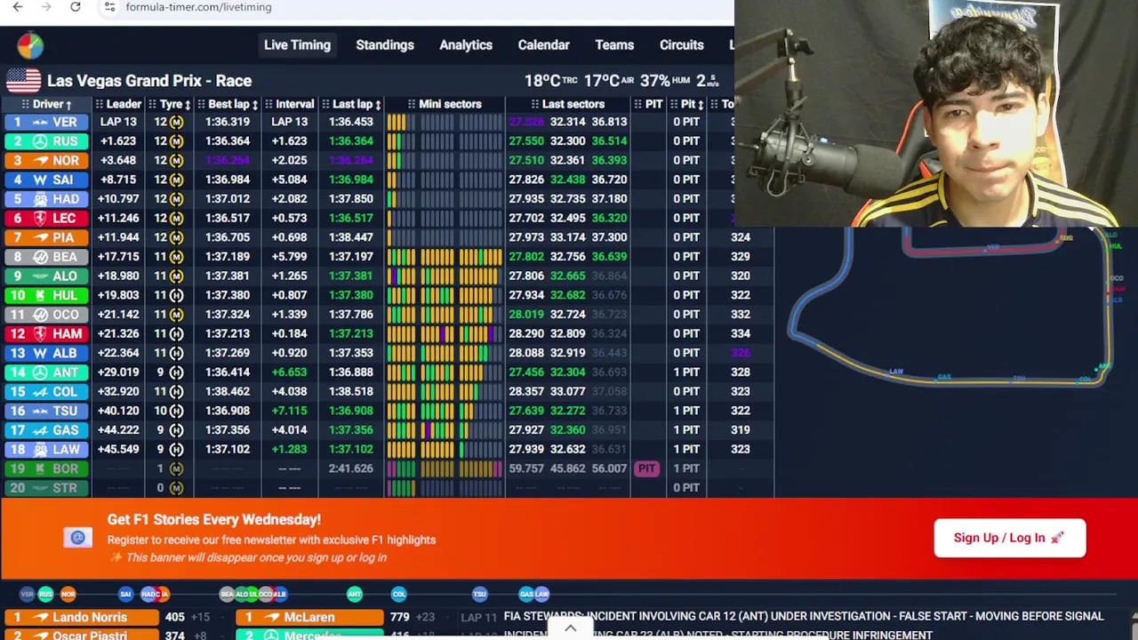
Task: Select the LAW driver badge
Action: coord(45,450)
